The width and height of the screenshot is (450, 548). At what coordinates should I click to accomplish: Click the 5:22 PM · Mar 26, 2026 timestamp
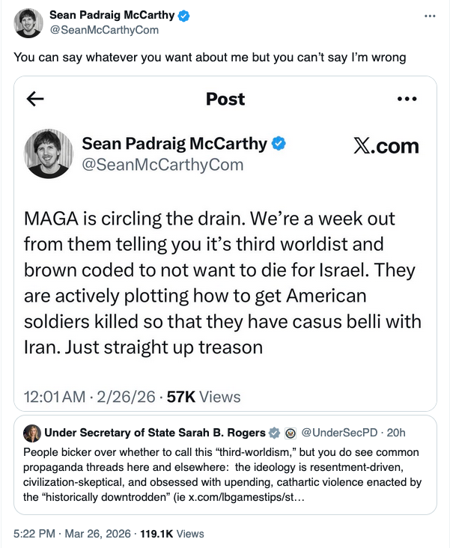(70, 534)
